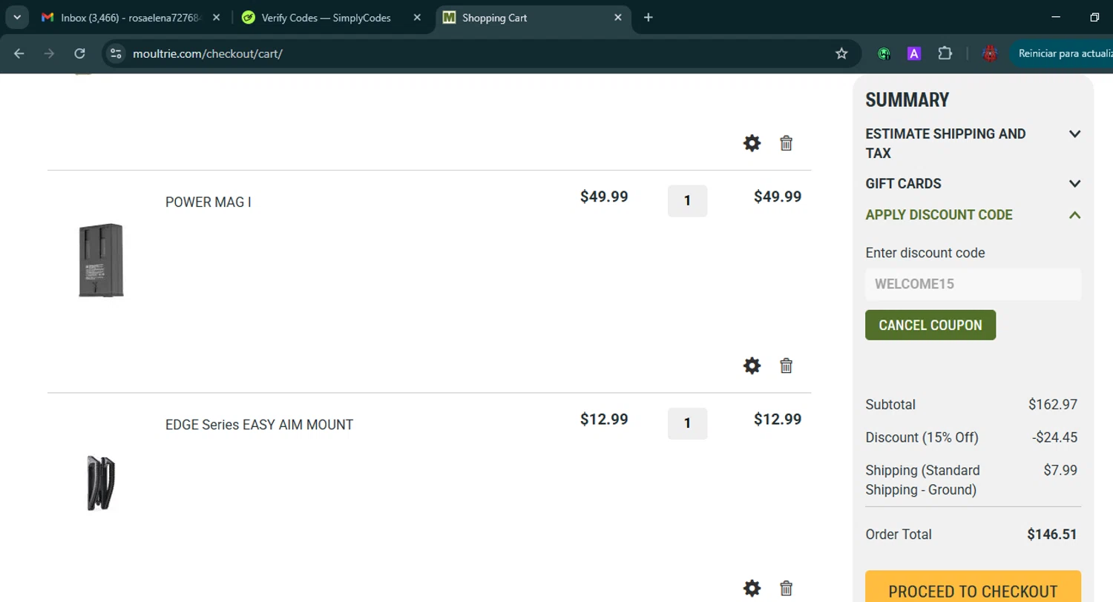Screen dimensions: 1113x602
Task: Open the POWER MAG I product link
Action: click(208, 202)
